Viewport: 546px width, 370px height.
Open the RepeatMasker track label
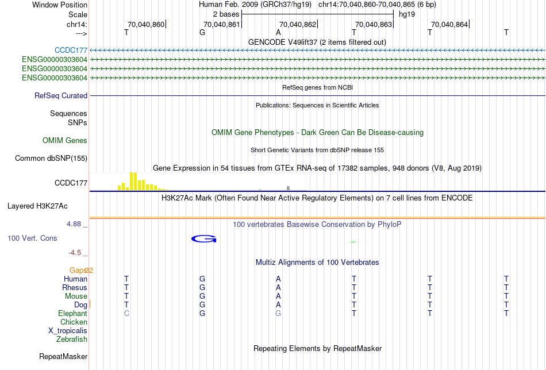click(x=63, y=356)
